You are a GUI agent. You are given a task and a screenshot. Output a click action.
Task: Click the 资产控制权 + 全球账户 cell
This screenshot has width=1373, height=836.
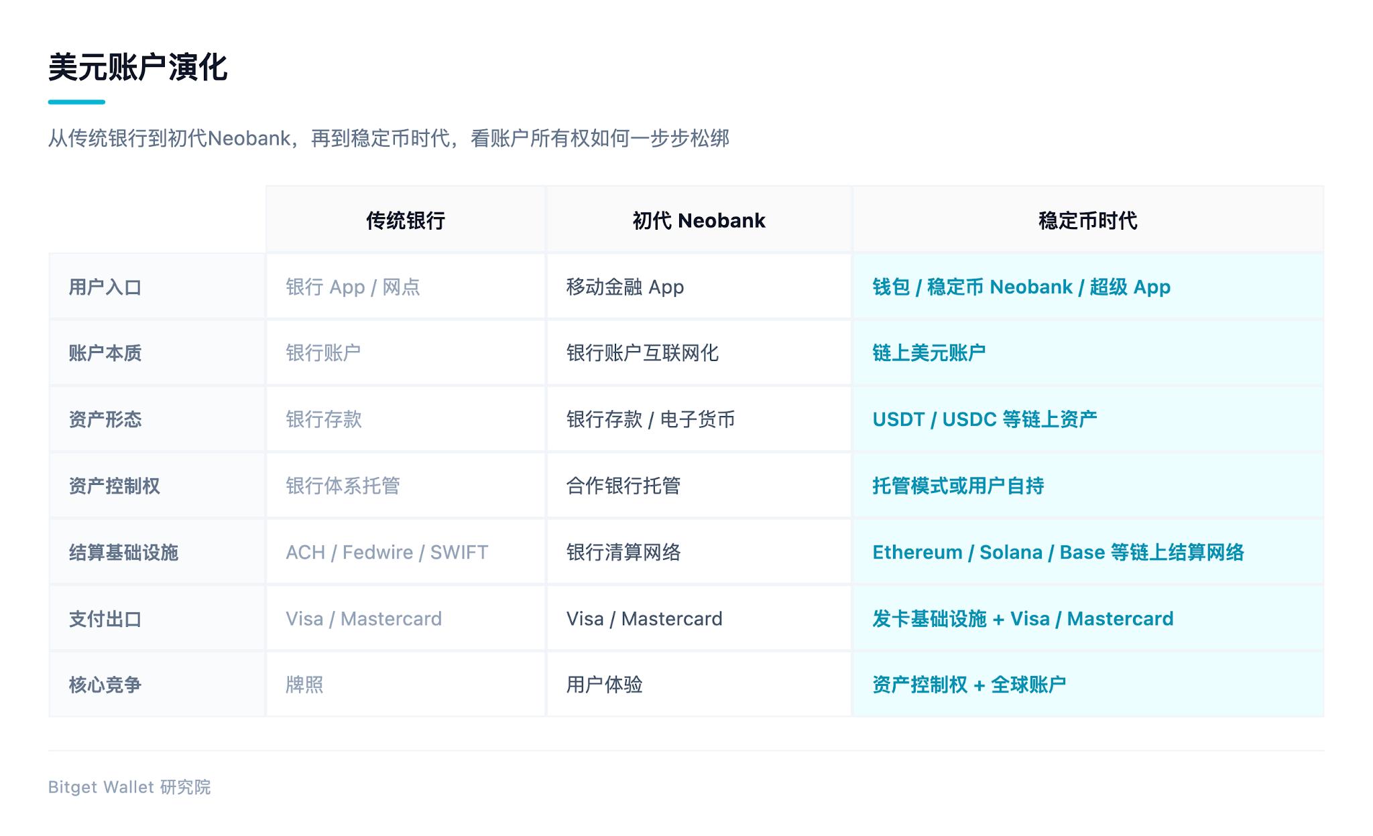click(x=1087, y=685)
